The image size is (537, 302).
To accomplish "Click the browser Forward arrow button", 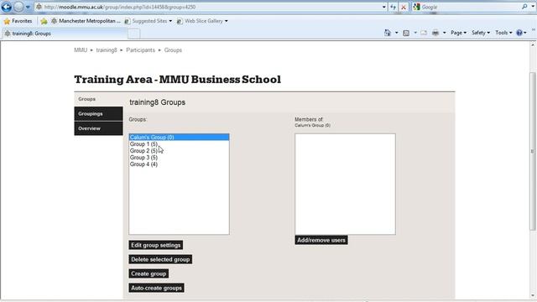I will pos(18,7).
